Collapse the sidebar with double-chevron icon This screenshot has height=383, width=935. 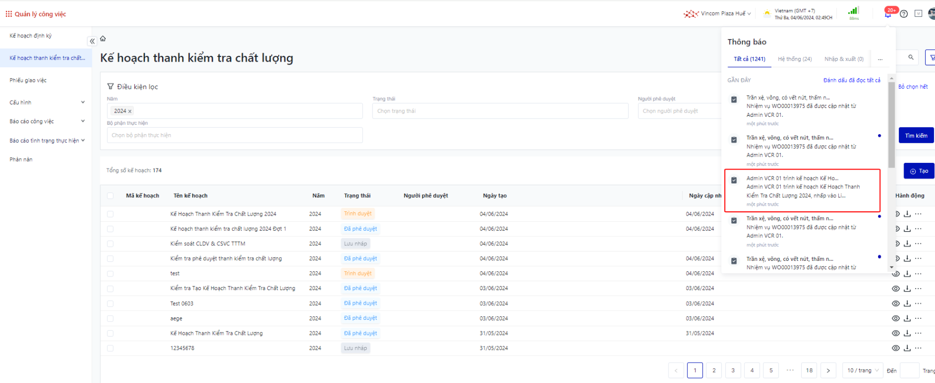click(x=92, y=41)
